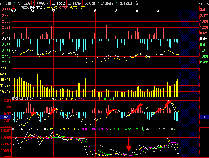Select the 分时走势 toolbar button
The width and height of the screenshot is (209, 158).
coord(24,3)
